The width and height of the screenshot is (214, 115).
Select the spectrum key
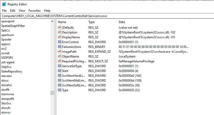tap(8, 35)
